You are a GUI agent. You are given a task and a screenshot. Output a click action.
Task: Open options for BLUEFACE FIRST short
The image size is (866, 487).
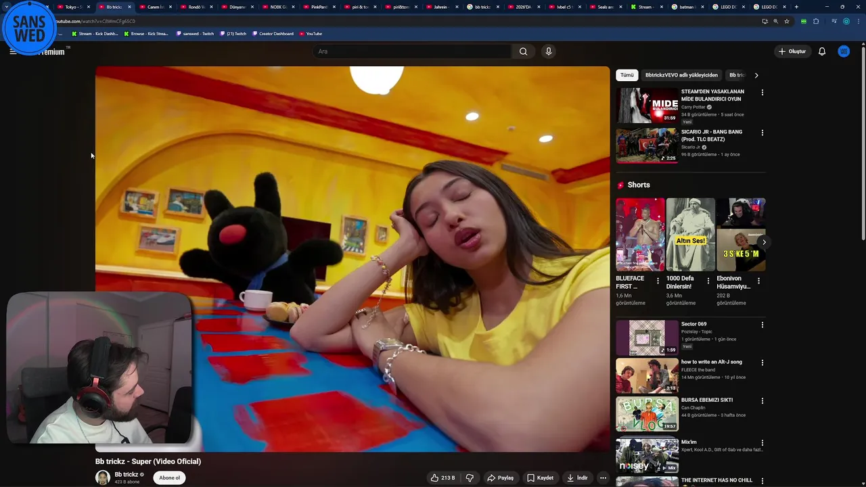point(658,280)
